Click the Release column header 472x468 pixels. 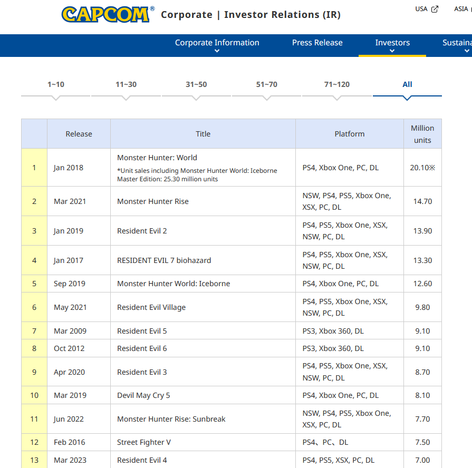tap(79, 134)
